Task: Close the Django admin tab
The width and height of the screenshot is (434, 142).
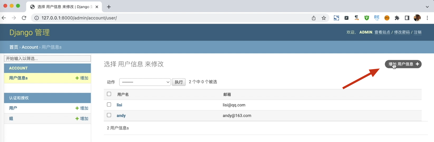Action: pos(97,7)
